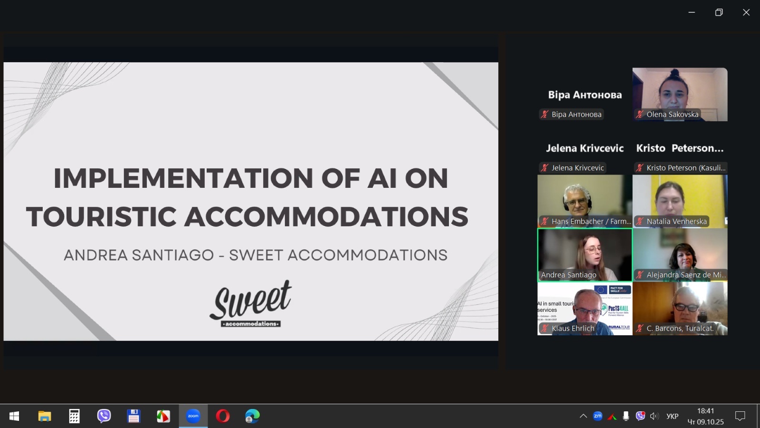Image resolution: width=760 pixels, height=428 pixels.
Task: Open the clock and date flyout
Action: 705,416
